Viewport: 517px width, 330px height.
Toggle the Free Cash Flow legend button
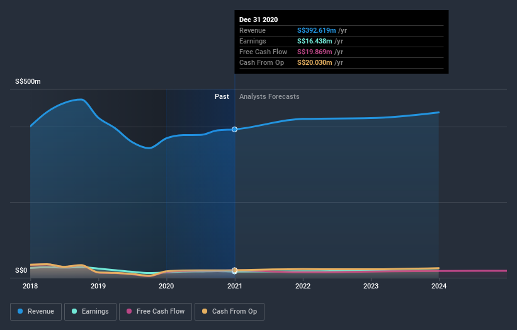[x=156, y=312]
